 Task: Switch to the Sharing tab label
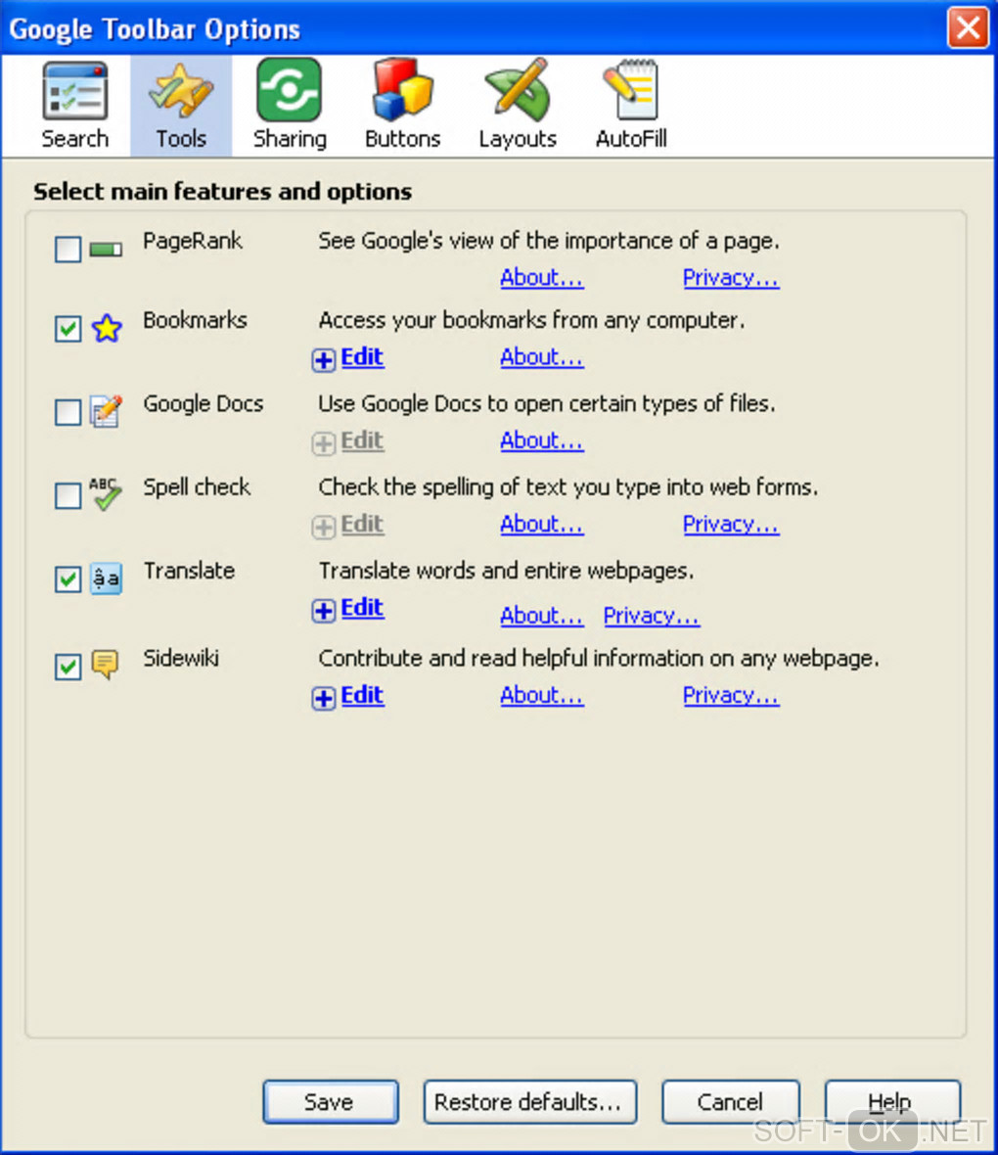tap(290, 139)
